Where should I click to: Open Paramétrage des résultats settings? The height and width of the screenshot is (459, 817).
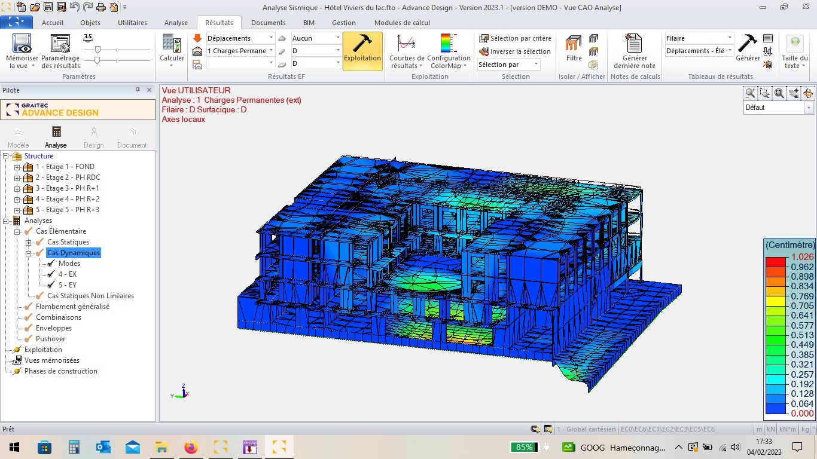pos(60,44)
